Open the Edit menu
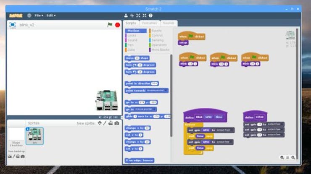 pyautogui.click(x=51, y=16)
